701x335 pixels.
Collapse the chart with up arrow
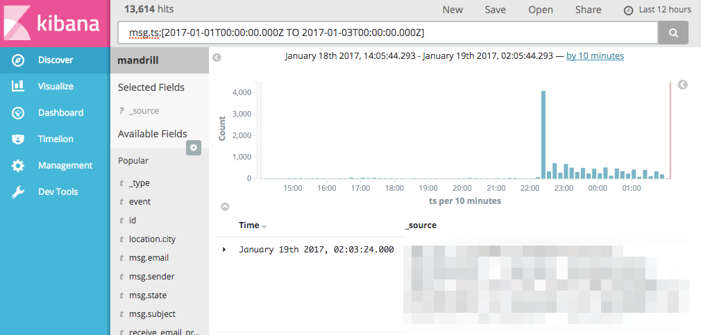(x=226, y=207)
